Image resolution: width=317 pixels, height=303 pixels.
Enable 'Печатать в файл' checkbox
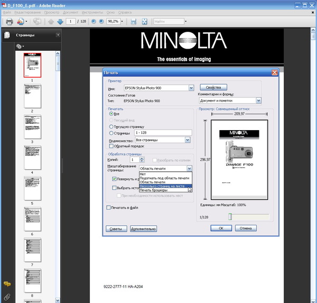point(108,207)
